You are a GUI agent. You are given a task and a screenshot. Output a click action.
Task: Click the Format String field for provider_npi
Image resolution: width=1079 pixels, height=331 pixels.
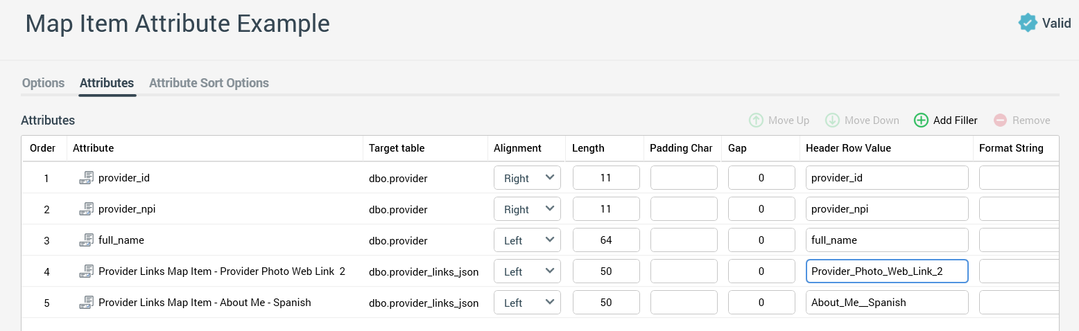(1018, 209)
